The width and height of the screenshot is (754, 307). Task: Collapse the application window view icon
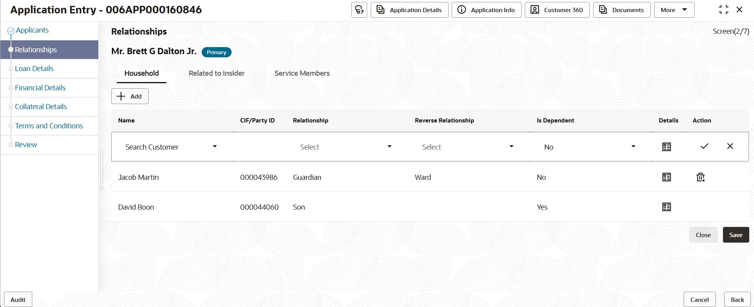tap(723, 10)
